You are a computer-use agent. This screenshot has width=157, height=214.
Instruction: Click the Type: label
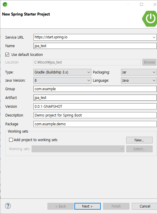(x=9, y=72)
